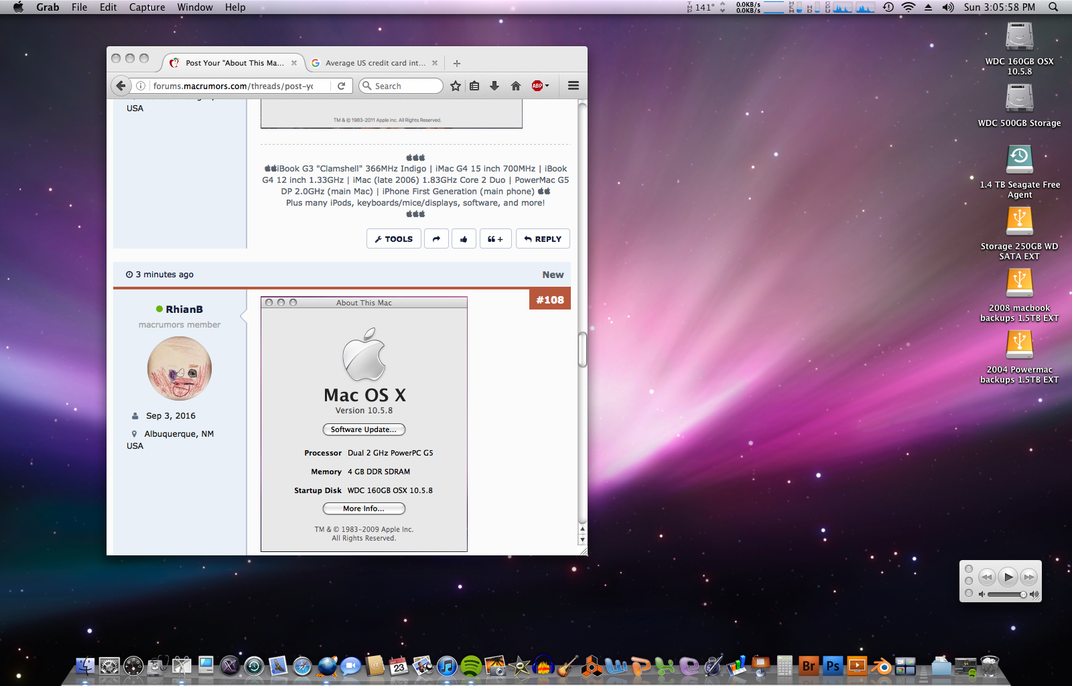Click the eject icon in the menu bar
This screenshot has width=1072, height=686.
[x=928, y=7]
